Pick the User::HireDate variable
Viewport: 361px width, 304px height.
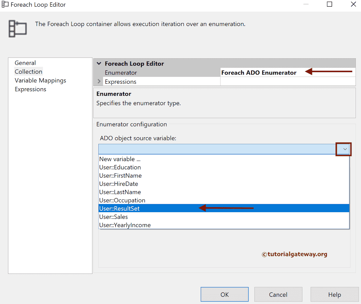point(119,184)
